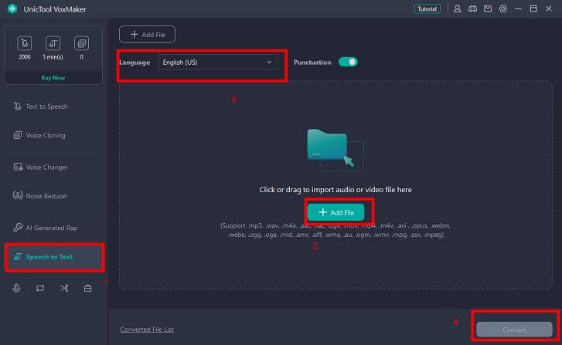Click the Text to Speech microphone icon
The image size is (562, 345).
(18, 107)
